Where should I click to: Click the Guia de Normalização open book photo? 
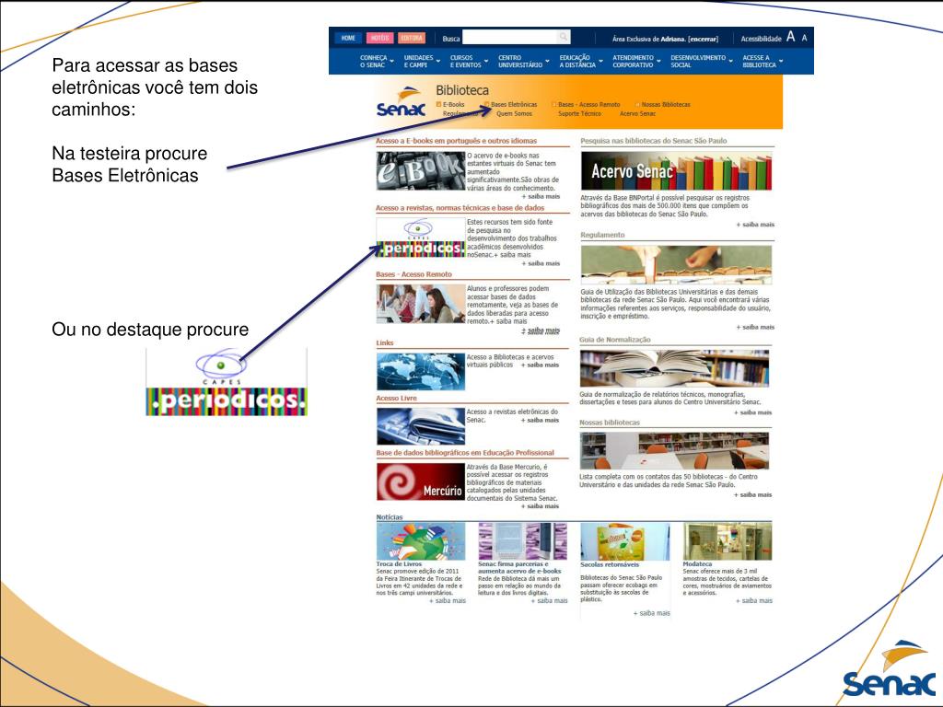[x=674, y=368]
